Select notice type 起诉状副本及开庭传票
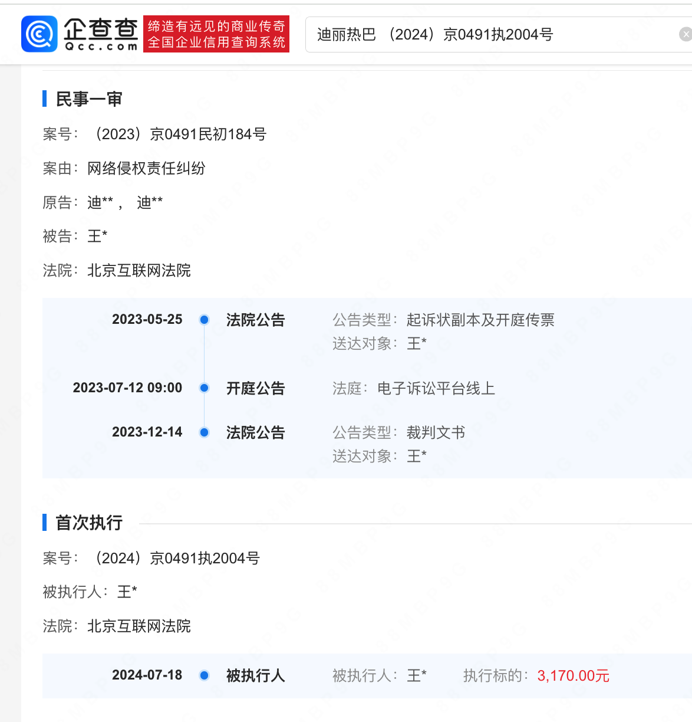The image size is (692, 722). (x=480, y=320)
